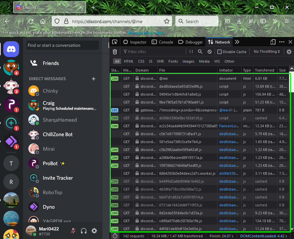Image resolution: width=294 pixels, height=239 pixels.
Task: Open DM with Chinky
Action: pos(63,91)
